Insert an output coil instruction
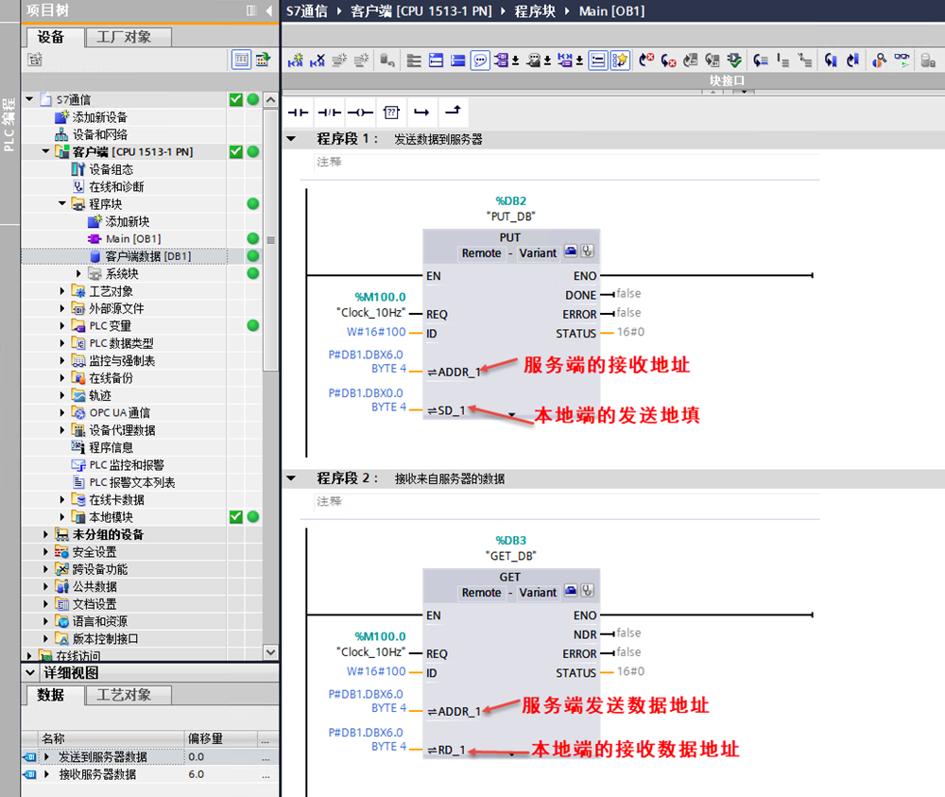The width and height of the screenshot is (945, 797). (x=360, y=113)
